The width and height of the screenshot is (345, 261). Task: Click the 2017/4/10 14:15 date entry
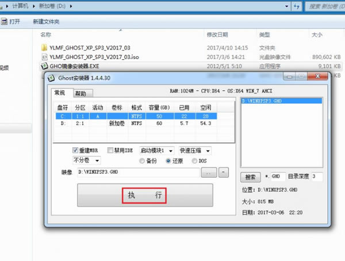[227, 48]
